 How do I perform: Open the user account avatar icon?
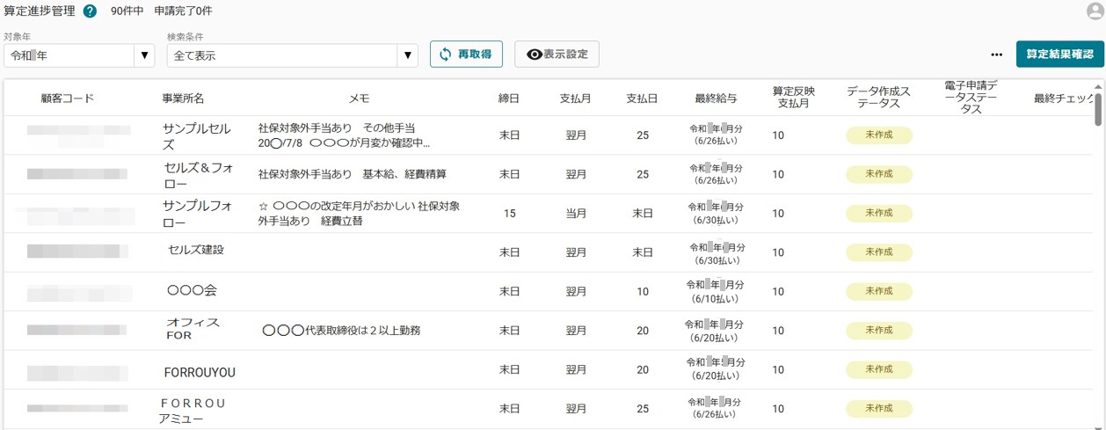[1095, 11]
